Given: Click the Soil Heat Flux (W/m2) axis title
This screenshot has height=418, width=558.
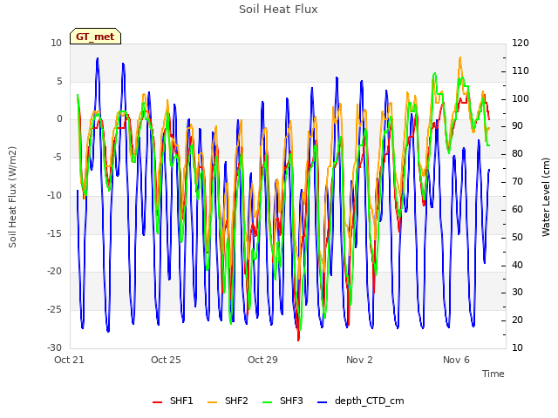Looking at the screenshot, I should (12, 197).
